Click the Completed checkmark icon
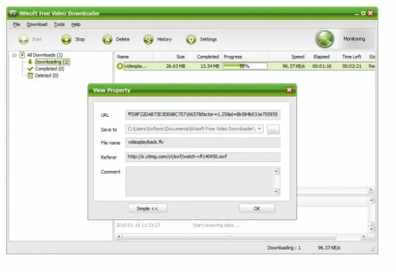 30,69
